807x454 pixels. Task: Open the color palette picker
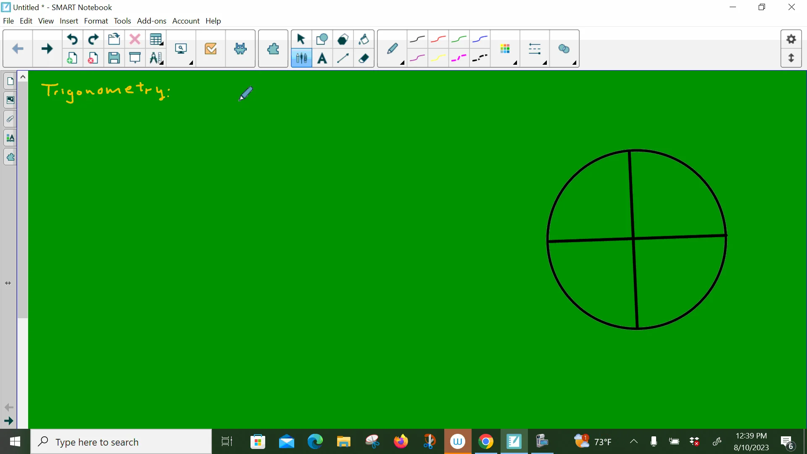coord(505,49)
